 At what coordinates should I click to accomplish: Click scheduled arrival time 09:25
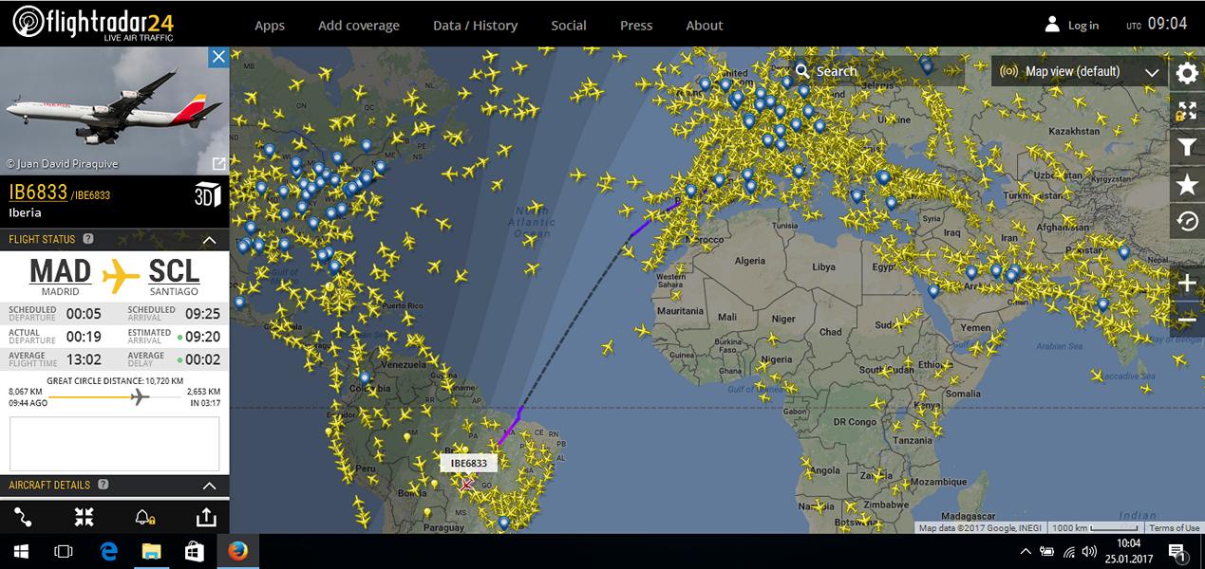pyautogui.click(x=202, y=314)
